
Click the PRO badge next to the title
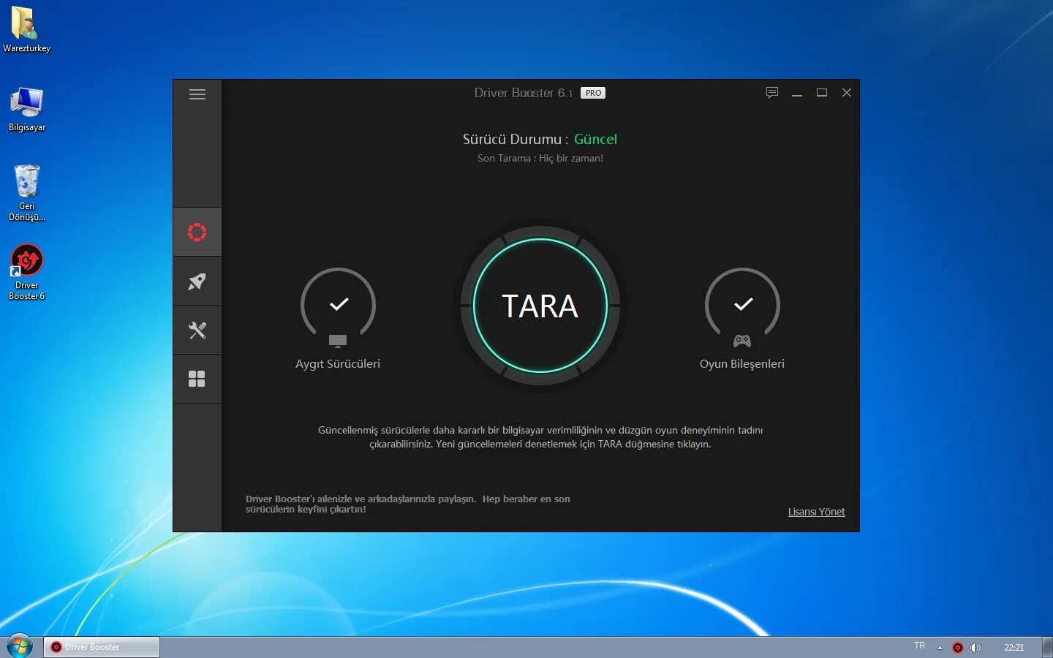pos(592,93)
